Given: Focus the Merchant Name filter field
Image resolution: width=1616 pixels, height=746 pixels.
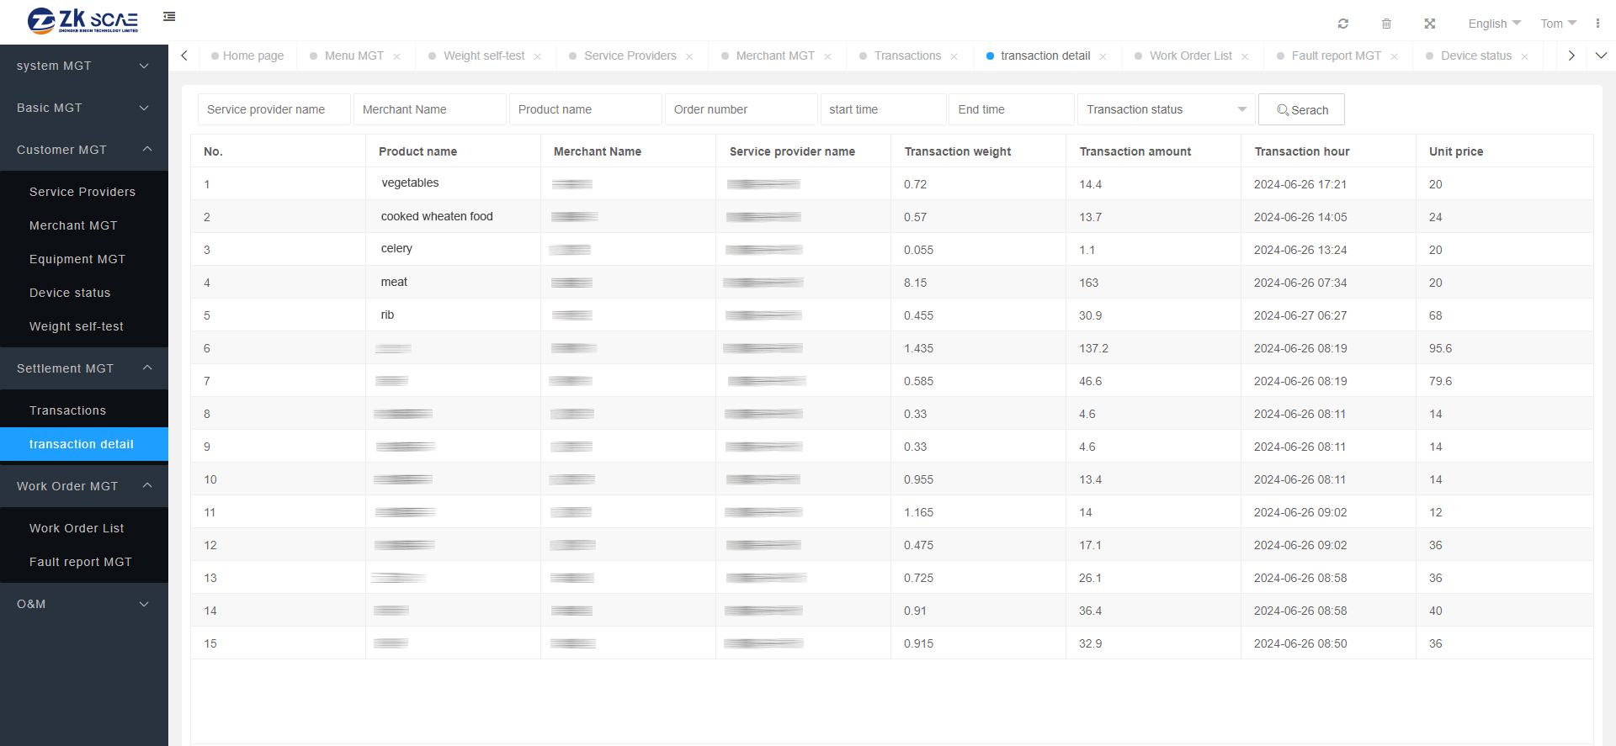Looking at the screenshot, I should [x=430, y=109].
